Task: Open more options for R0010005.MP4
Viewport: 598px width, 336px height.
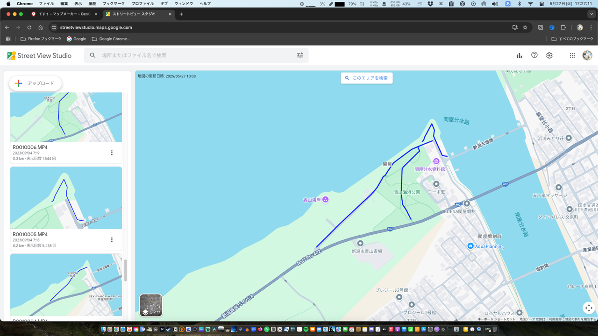Action: tap(112, 240)
